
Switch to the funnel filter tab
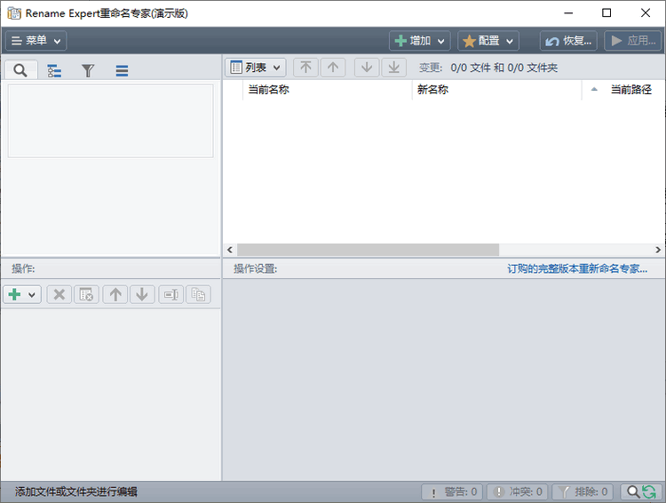point(88,70)
